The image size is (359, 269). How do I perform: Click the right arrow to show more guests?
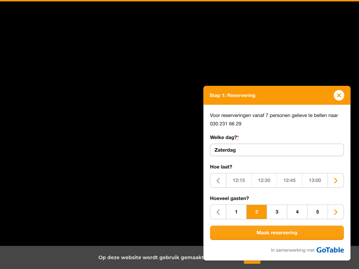click(336, 212)
